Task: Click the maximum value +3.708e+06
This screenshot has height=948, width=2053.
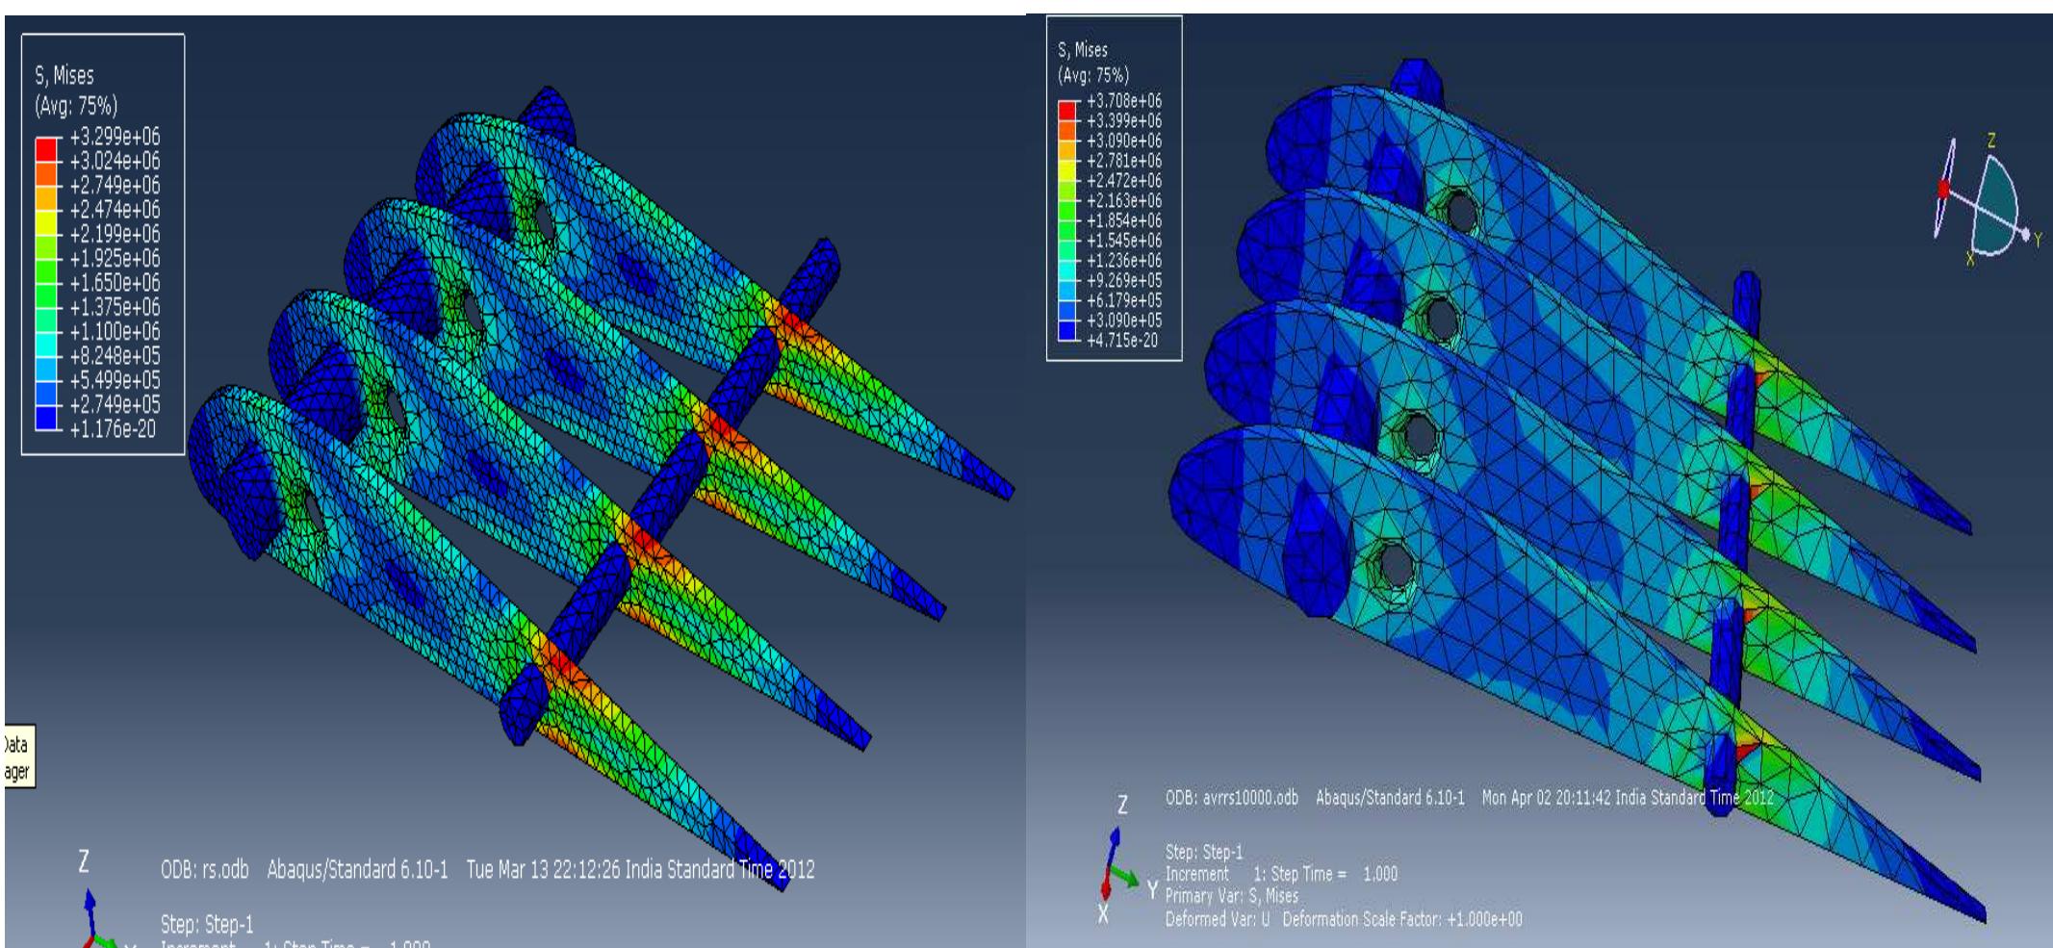Action: [x=1124, y=101]
